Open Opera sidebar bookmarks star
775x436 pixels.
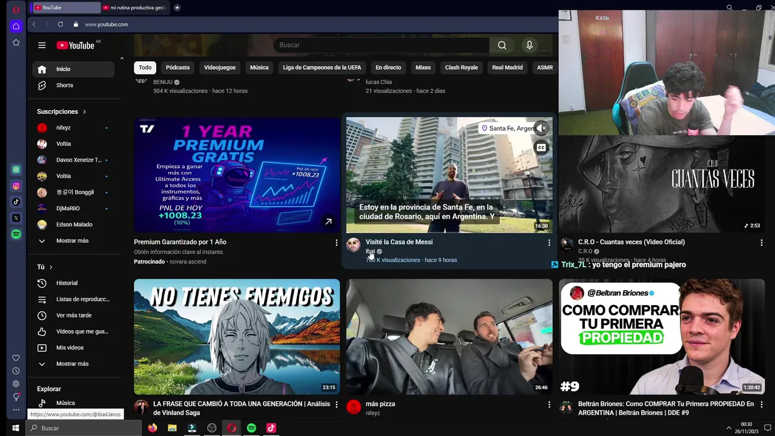pos(16,42)
